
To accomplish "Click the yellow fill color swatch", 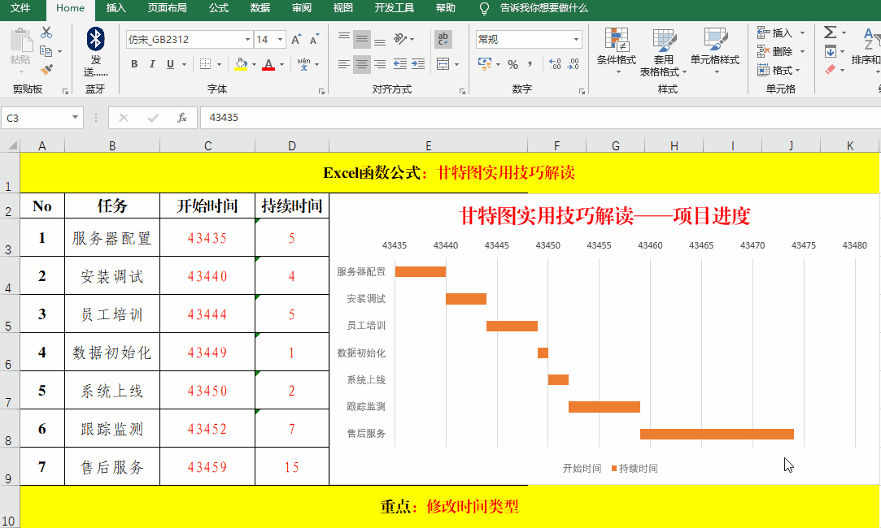I will click(x=240, y=64).
